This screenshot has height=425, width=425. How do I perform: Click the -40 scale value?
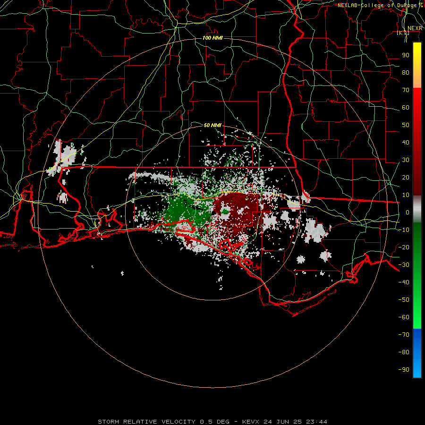(404, 282)
